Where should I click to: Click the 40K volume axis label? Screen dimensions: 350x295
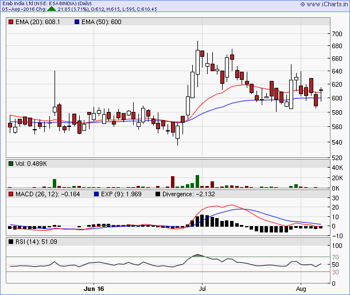(337, 168)
